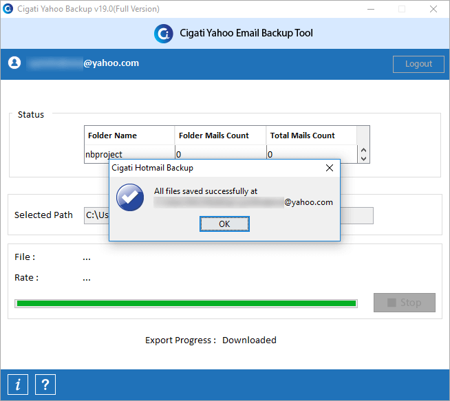Minimize the Cigati Yahoo Backup window
This screenshot has width=450, height=401.
coord(371,9)
